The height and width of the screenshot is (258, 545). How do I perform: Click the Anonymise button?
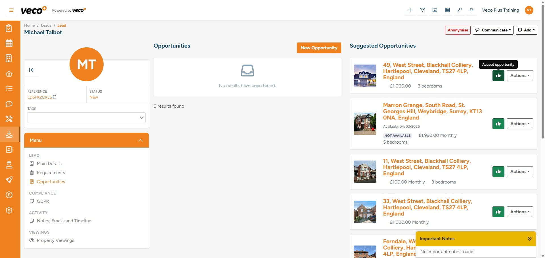point(458,30)
